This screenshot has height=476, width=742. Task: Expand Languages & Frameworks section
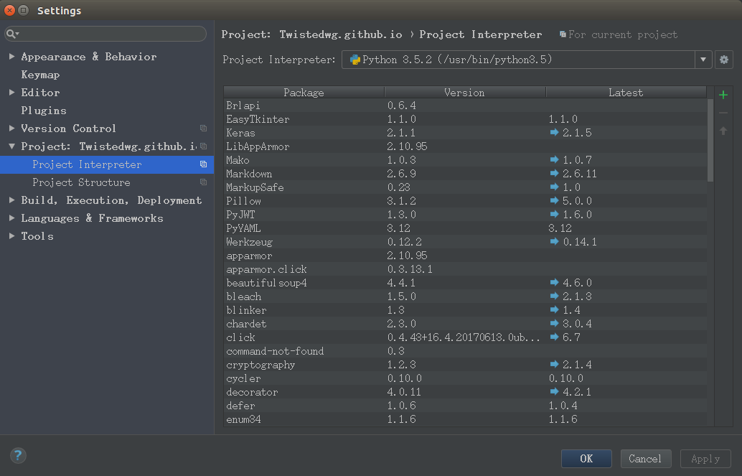(11, 218)
